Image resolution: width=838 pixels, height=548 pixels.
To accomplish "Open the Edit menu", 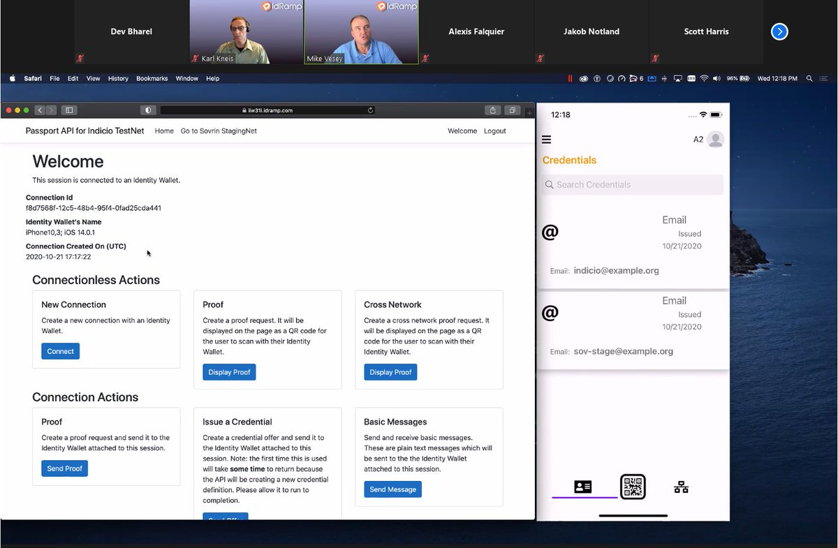I will coord(73,78).
